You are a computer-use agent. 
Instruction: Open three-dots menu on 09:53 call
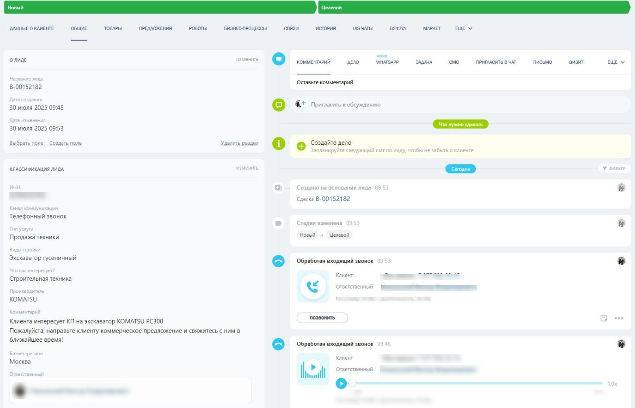(619, 318)
